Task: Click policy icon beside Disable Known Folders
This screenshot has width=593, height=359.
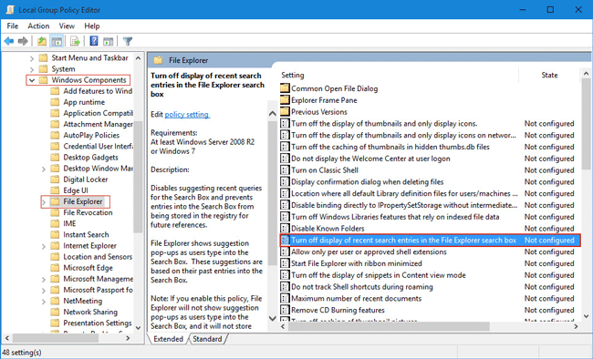Action: coord(285,229)
